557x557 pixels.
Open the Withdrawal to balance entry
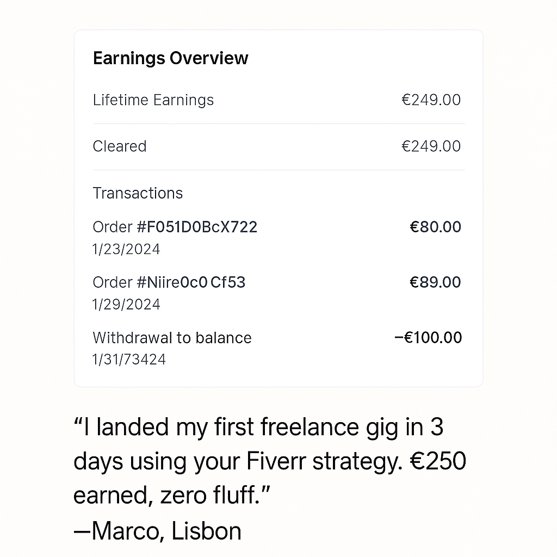[172, 338]
